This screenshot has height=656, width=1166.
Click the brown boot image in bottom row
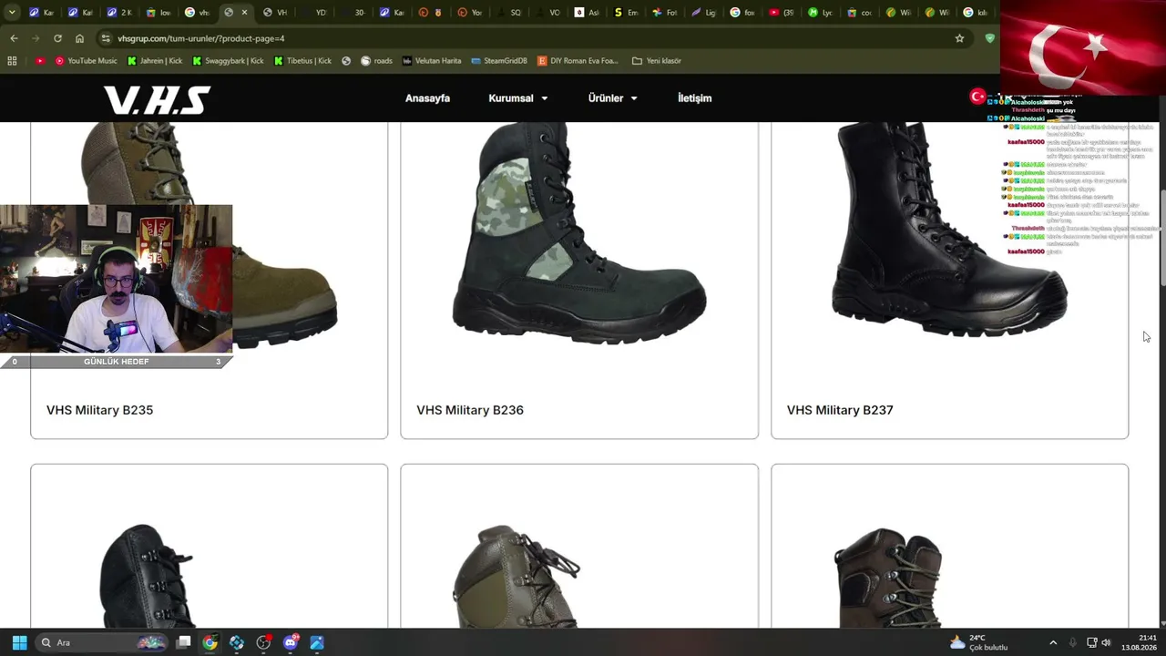tap(888, 577)
